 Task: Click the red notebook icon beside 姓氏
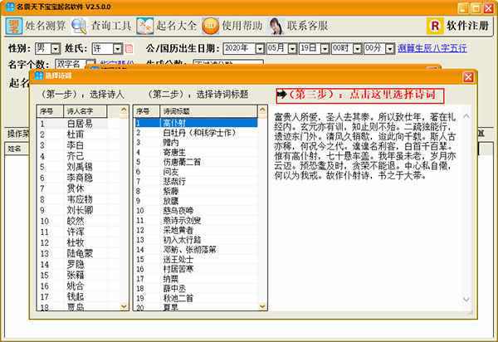pos(129,49)
